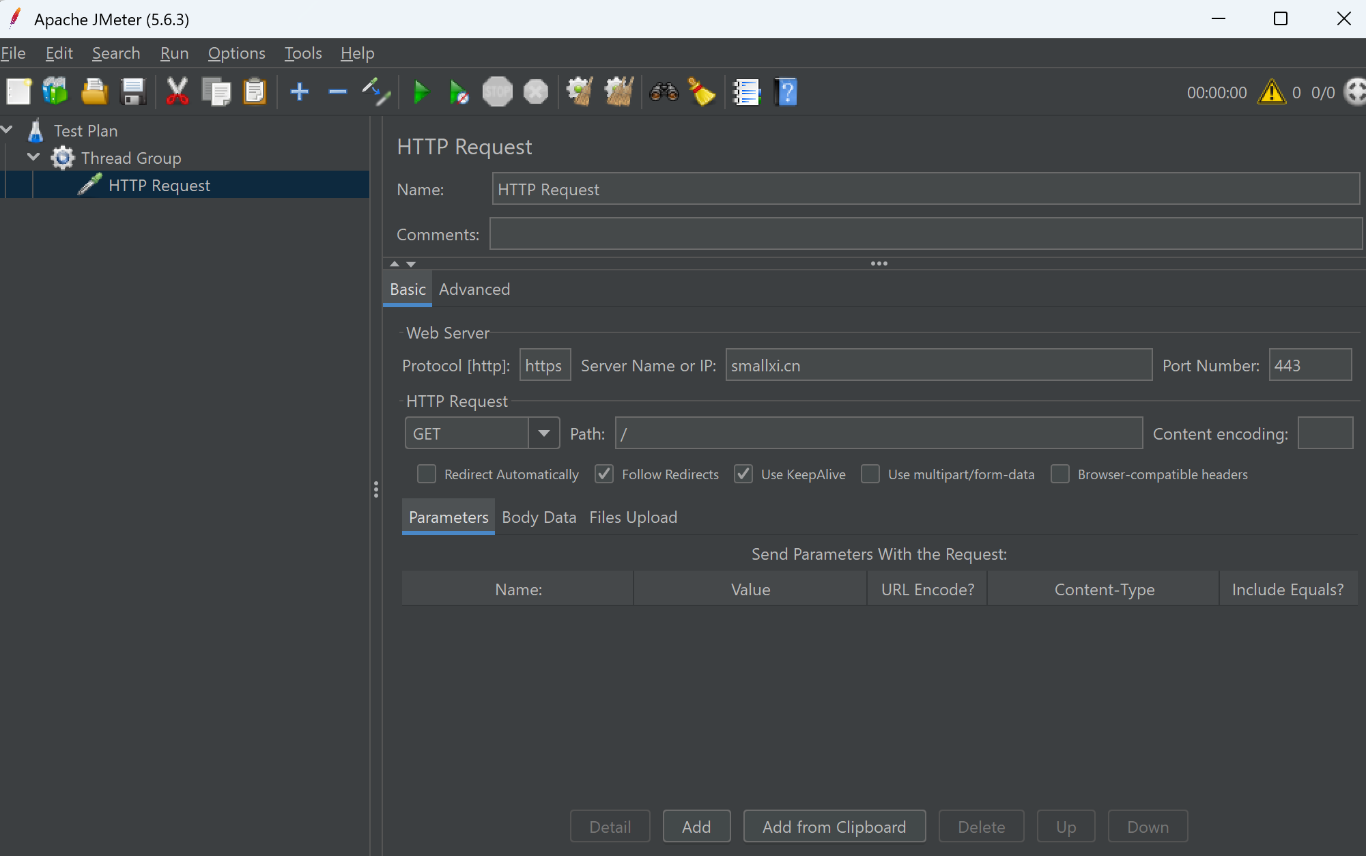1366x856 pixels.
Task: Click the Help question mark icon
Action: click(x=786, y=92)
